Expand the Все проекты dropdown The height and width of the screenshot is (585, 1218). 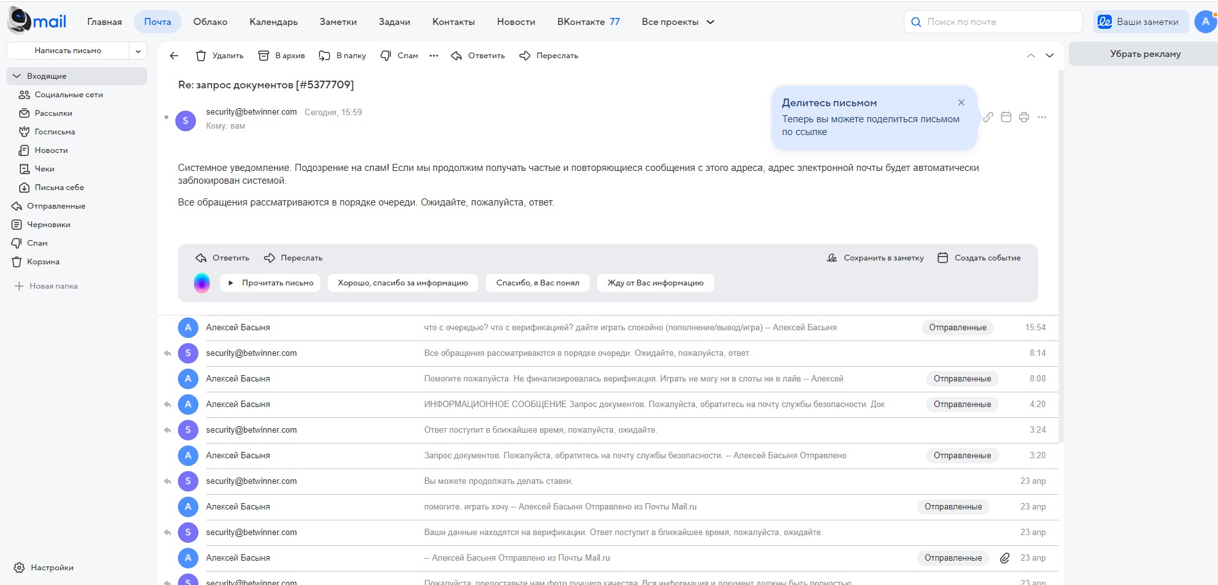678,22
